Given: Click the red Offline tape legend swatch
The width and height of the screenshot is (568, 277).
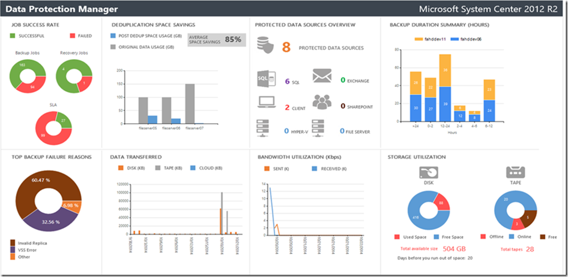Looking at the screenshot, I should click(x=483, y=237).
